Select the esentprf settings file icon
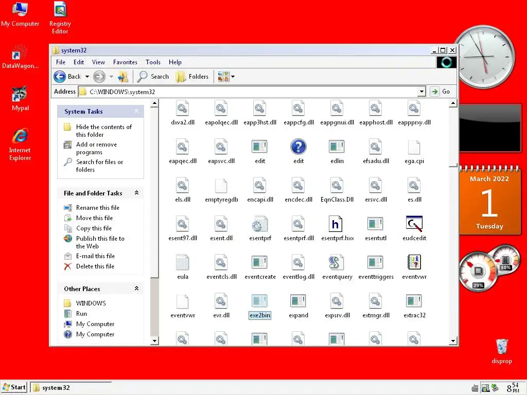The width and height of the screenshot is (527, 395). click(x=259, y=224)
